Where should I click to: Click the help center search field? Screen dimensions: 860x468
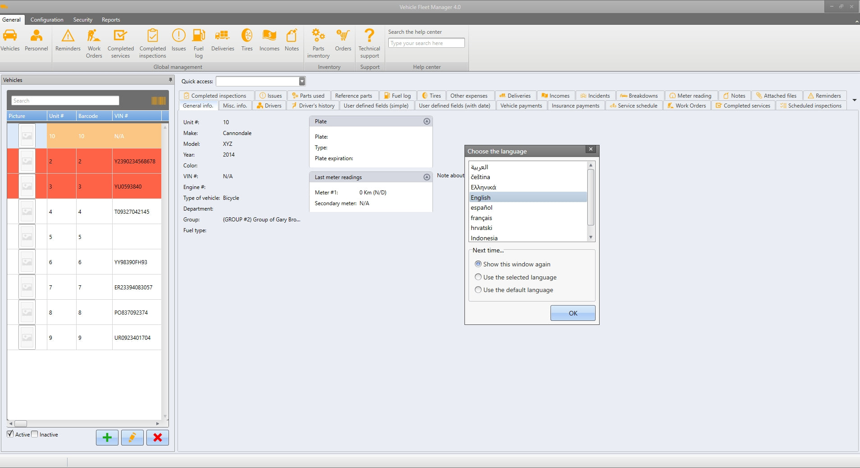(426, 43)
